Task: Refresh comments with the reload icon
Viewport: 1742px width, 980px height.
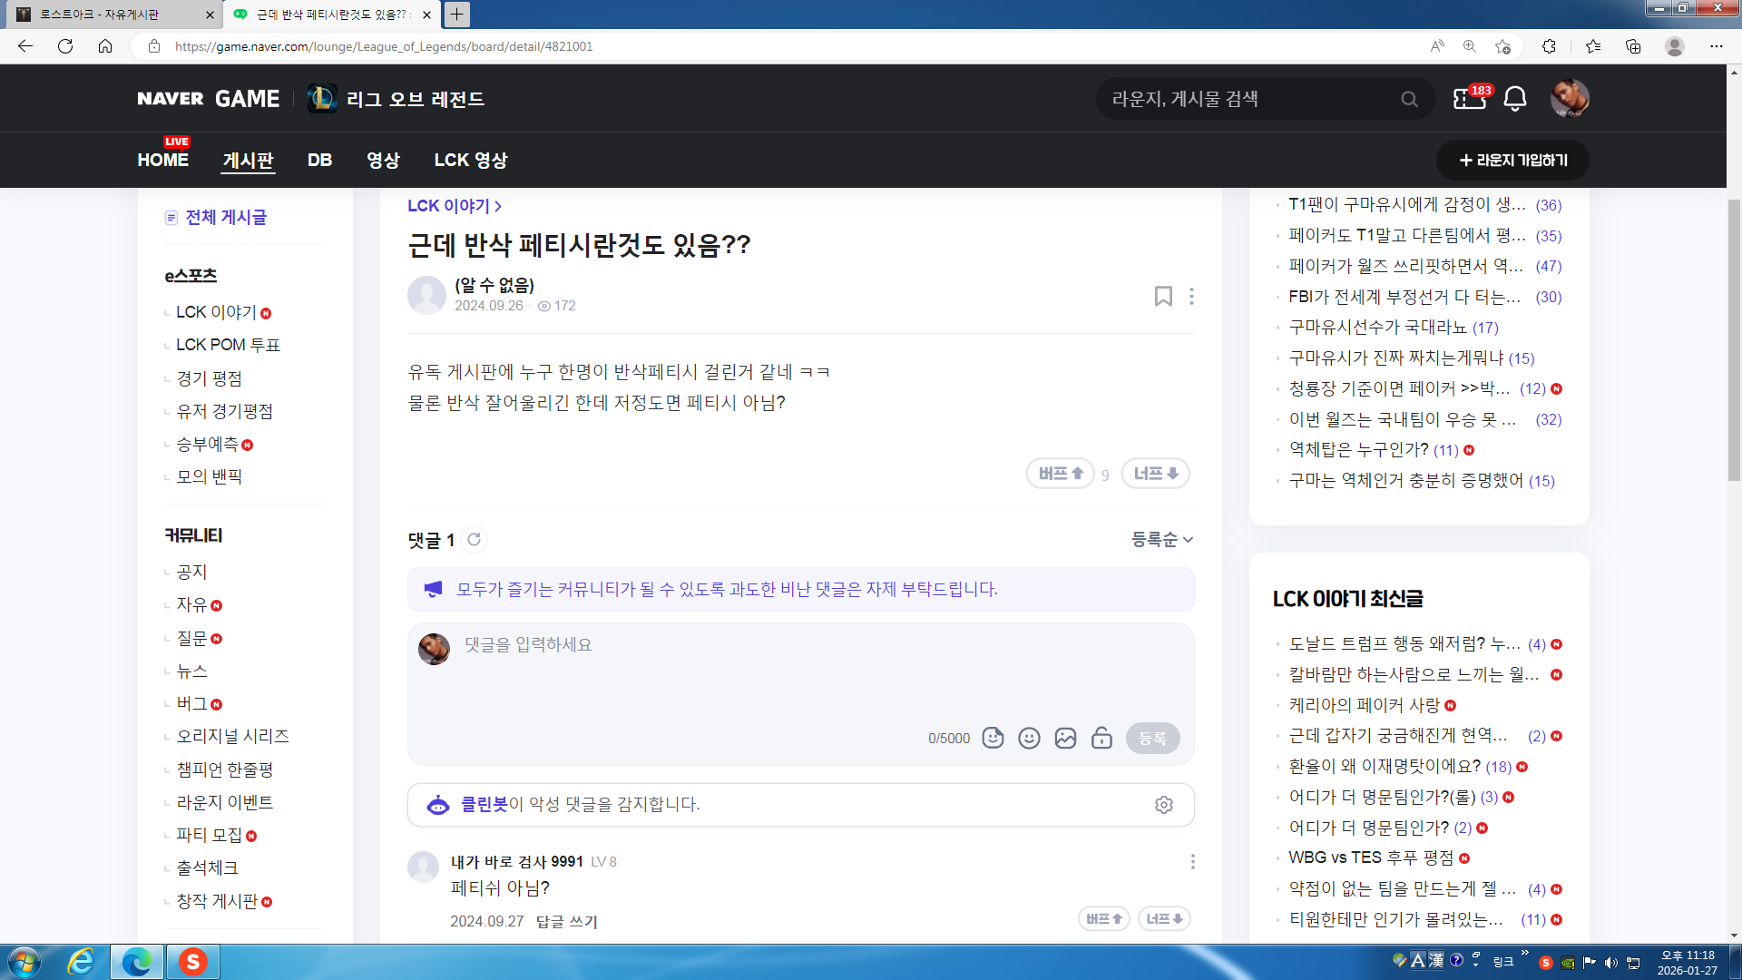Action: (x=474, y=540)
